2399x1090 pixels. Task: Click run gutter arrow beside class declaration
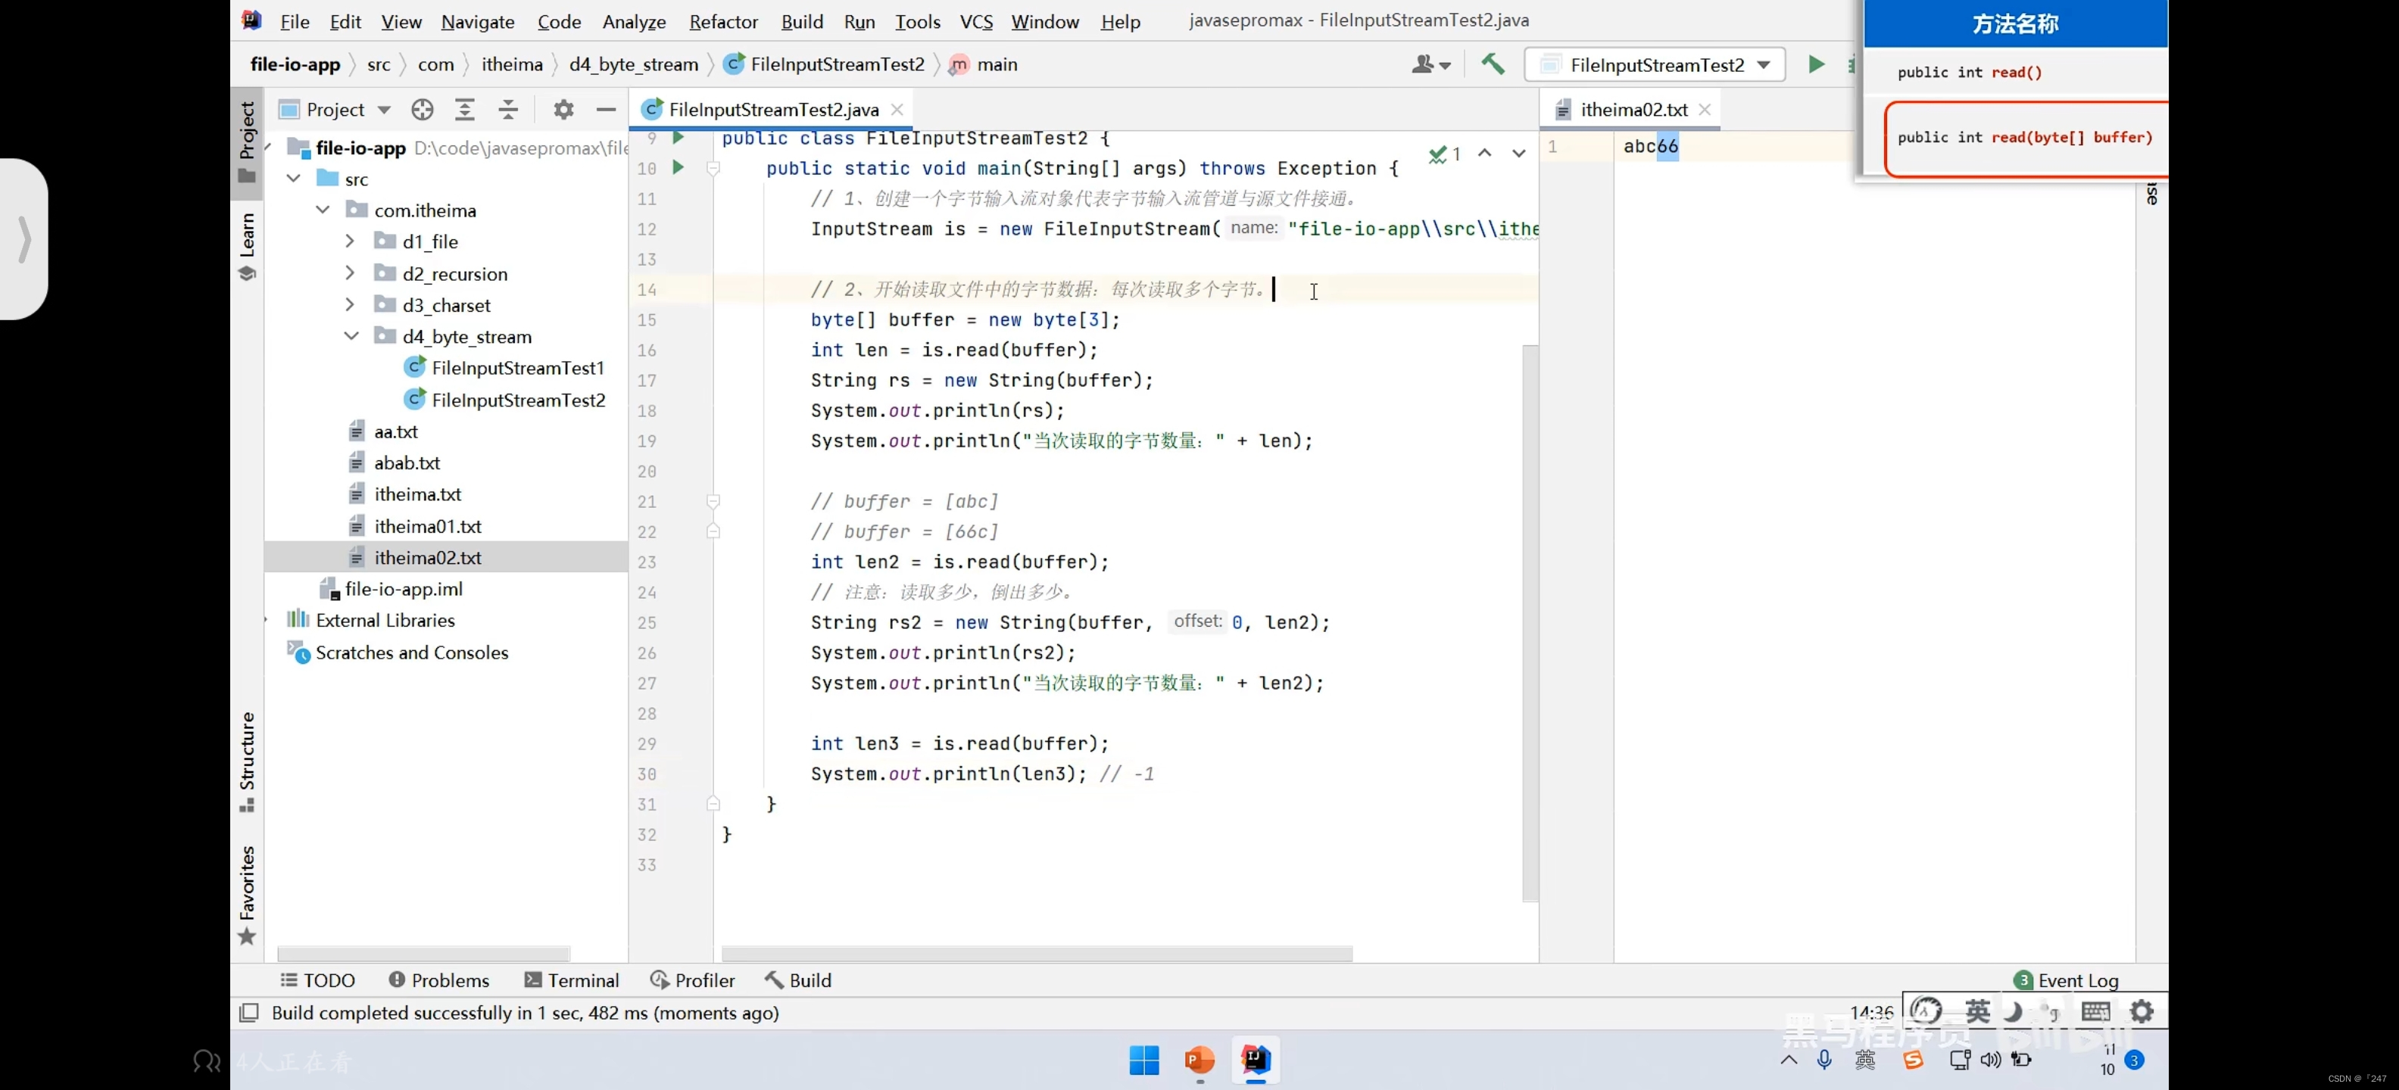tap(678, 138)
